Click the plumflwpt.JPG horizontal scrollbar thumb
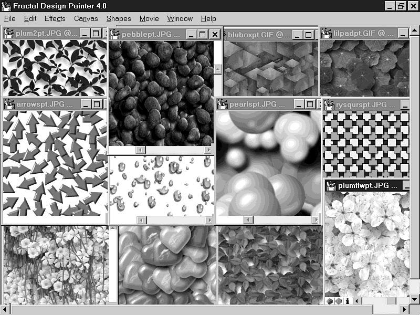Screen dimensions: 420x315 391,301
